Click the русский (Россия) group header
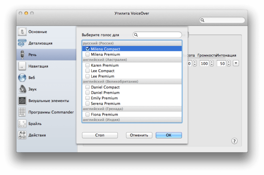 pyautogui.click(x=132, y=43)
